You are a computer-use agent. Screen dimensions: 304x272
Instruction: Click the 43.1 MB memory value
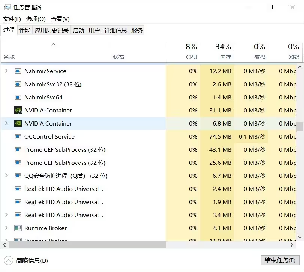point(220,150)
